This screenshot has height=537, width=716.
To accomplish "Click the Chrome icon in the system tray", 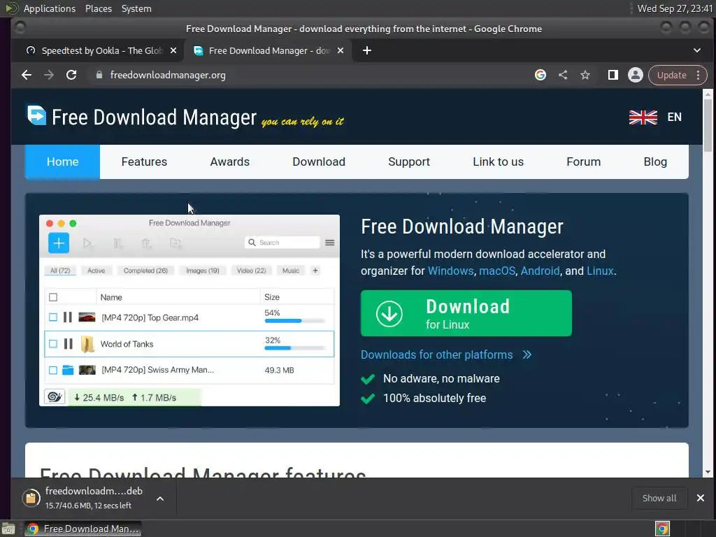I will click(x=662, y=529).
